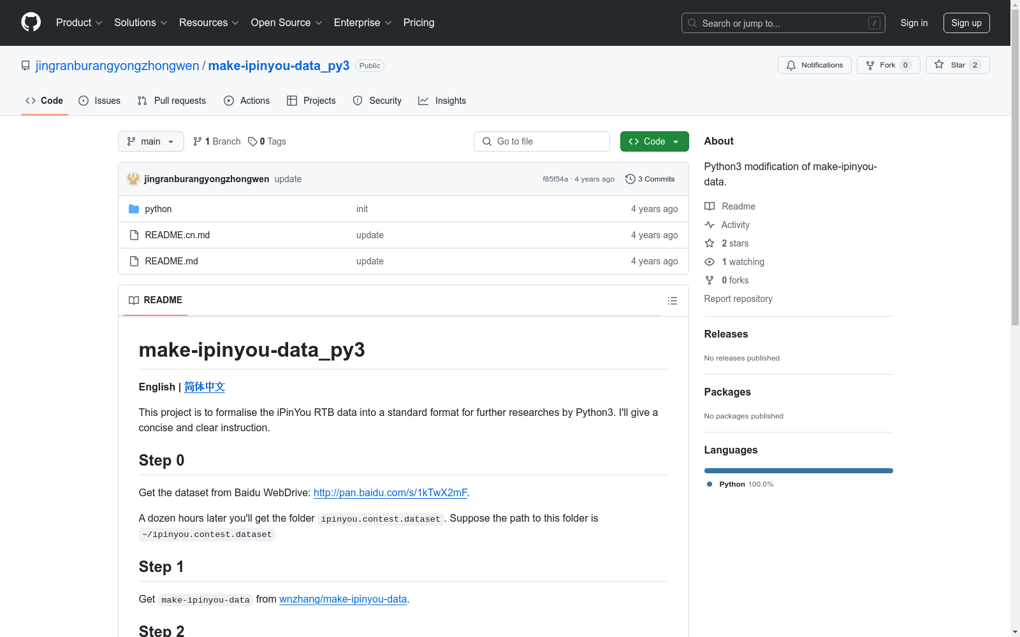Click the Sign up button
The height and width of the screenshot is (637, 1020).
coord(966,23)
